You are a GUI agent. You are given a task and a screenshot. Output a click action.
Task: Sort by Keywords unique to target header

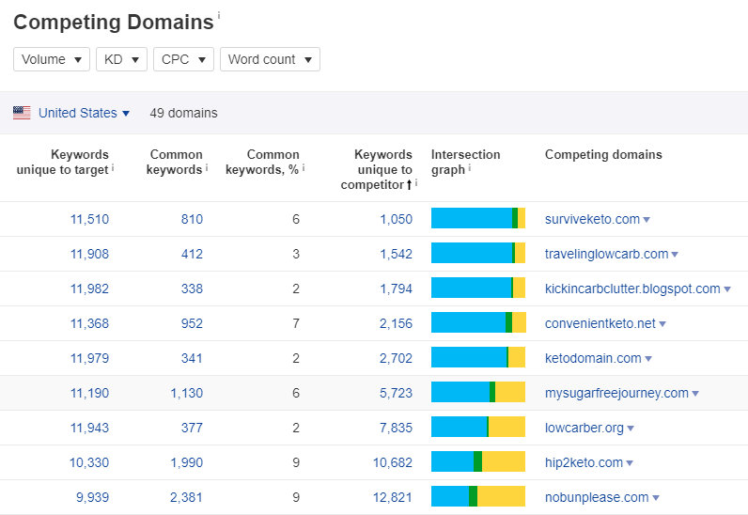coord(63,163)
